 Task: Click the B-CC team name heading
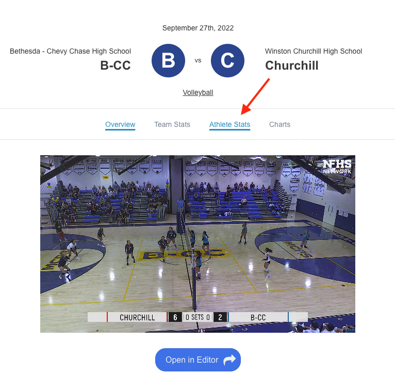coord(116,66)
